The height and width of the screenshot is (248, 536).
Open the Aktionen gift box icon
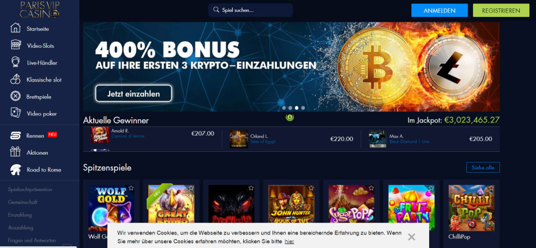[x=15, y=152]
